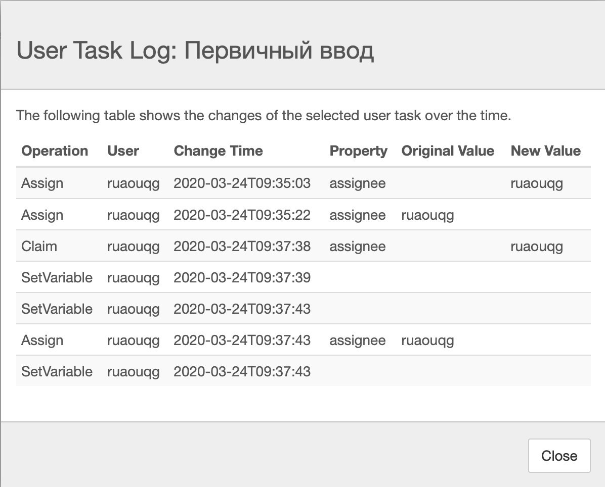Select the Original Value column header
This screenshot has width=605, height=487.
pos(448,151)
